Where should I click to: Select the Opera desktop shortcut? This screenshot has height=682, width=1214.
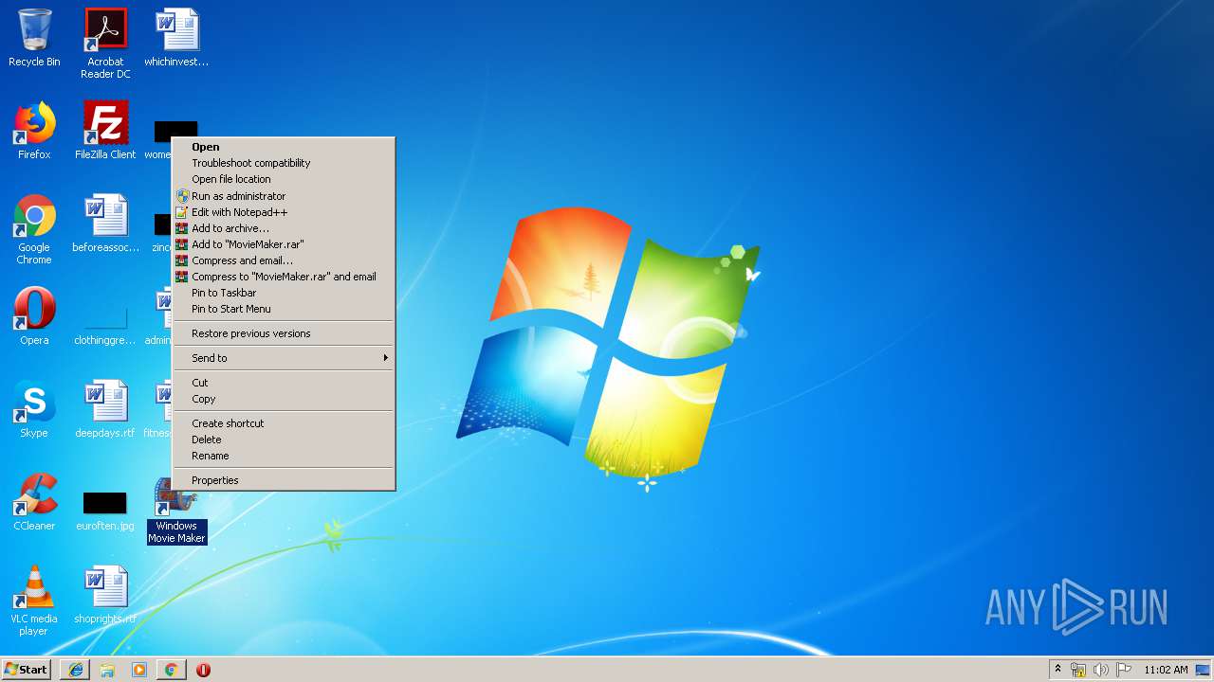[34, 316]
